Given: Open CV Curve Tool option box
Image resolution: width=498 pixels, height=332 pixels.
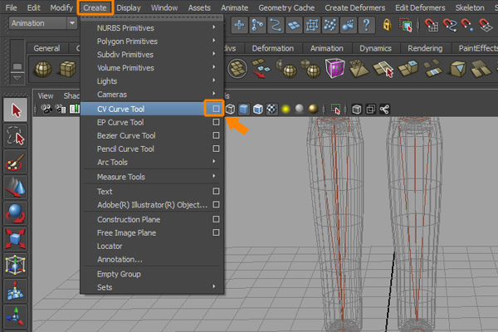Looking at the screenshot, I should [216, 109].
